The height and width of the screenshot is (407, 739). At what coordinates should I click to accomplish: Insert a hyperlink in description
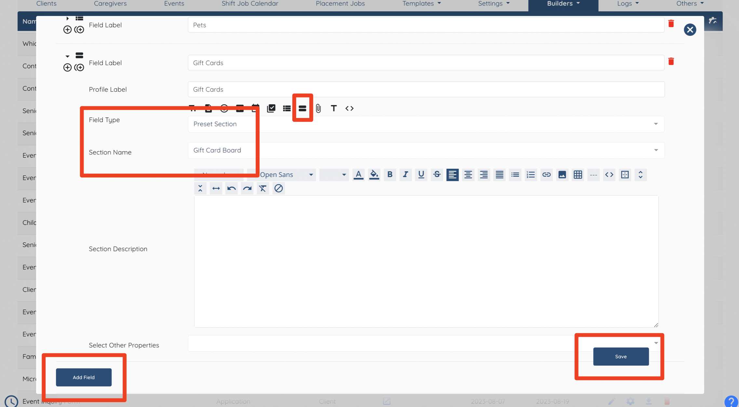(x=546, y=175)
